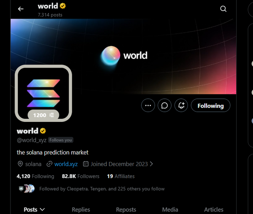This screenshot has width=253, height=214.
Task: Open the world.xyz website link
Action: [66, 164]
